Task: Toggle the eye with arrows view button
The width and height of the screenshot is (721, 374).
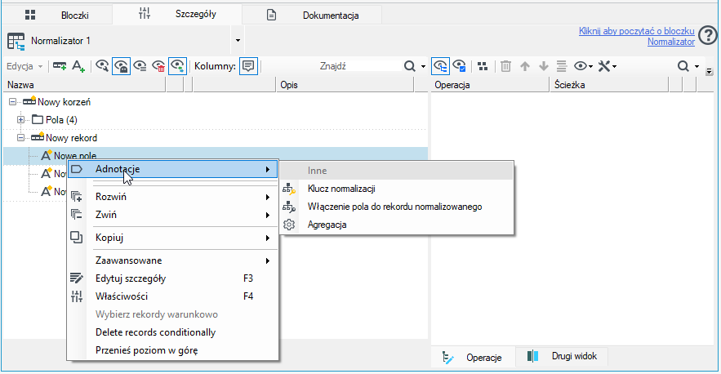Action: click(x=177, y=66)
